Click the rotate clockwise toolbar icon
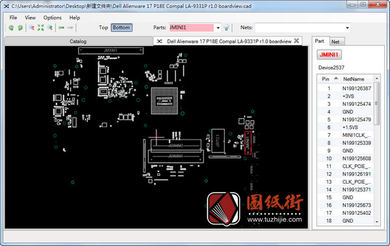 tap(20, 27)
